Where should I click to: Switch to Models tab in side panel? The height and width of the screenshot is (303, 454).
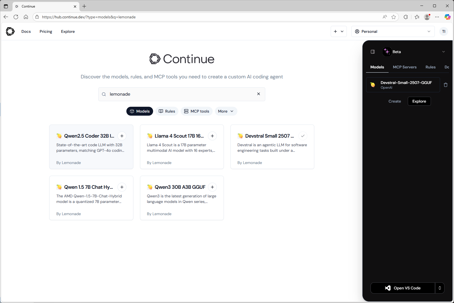(x=377, y=67)
